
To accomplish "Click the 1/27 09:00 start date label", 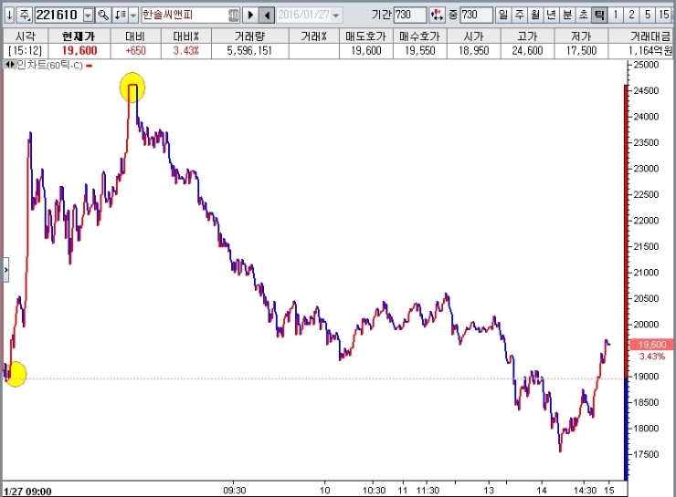I will click(x=27, y=491).
